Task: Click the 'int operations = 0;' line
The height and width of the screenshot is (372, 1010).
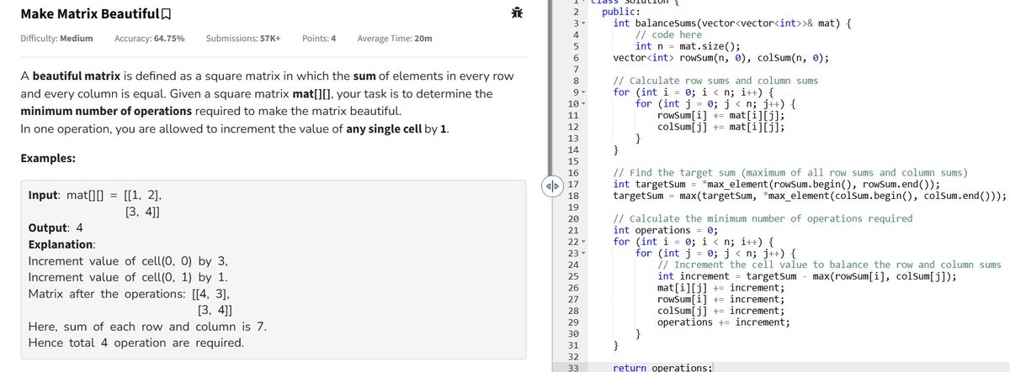Action: (x=666, y=230)
